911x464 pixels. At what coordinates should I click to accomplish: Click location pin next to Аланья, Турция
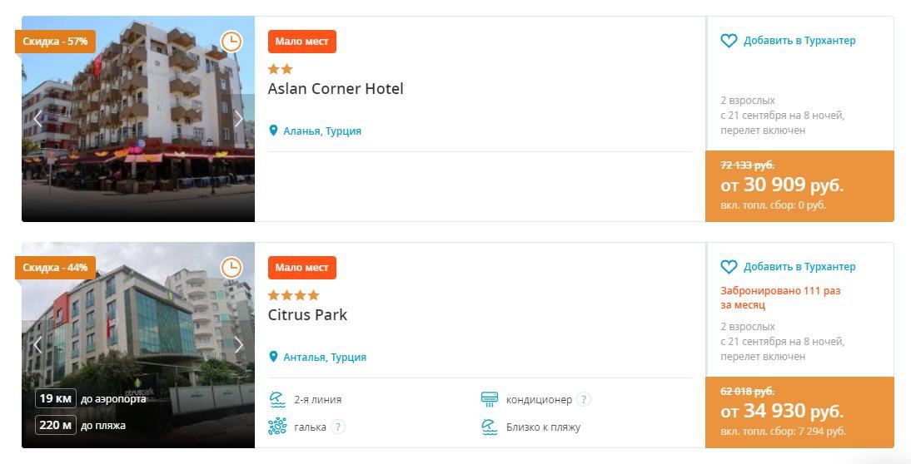273,131
